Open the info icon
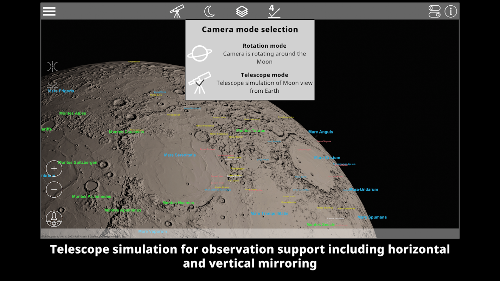Image resolution: width=500 pixels, height=281 pixels. (451, 11)
